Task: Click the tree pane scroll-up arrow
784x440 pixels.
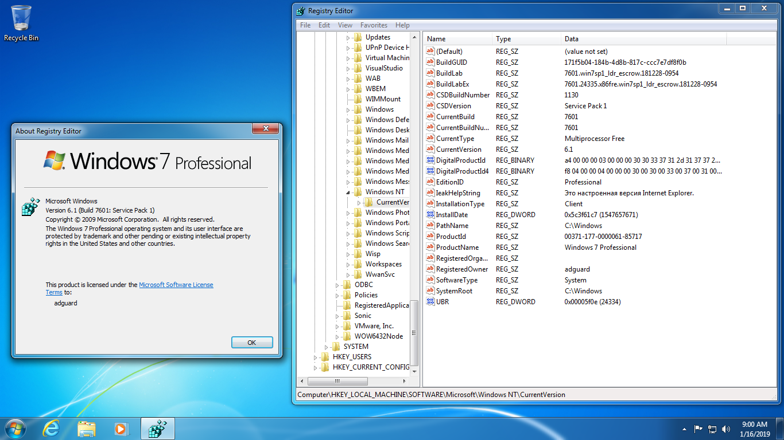Action: pos(414,36)
